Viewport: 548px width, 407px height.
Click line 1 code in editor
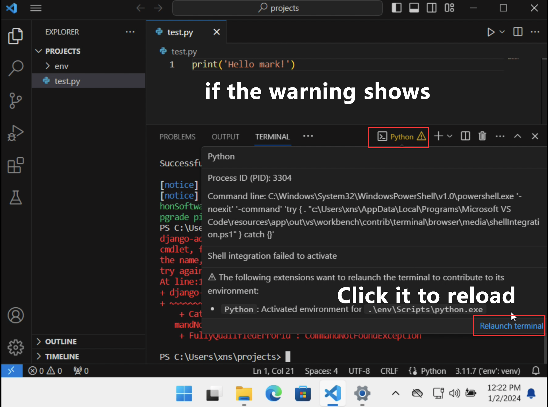[x=243, y=65]
